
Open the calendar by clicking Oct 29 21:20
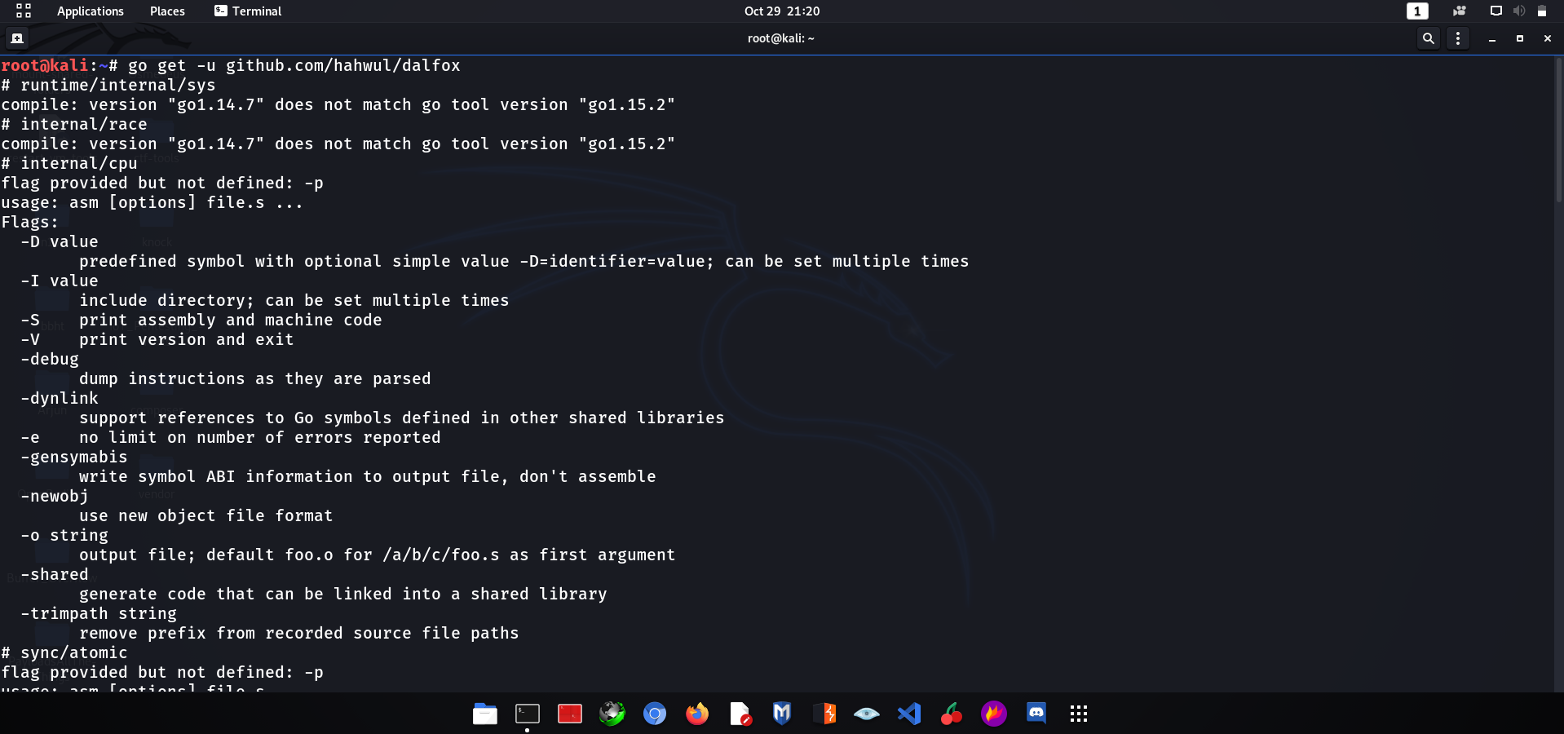click(x=782, y=11)
